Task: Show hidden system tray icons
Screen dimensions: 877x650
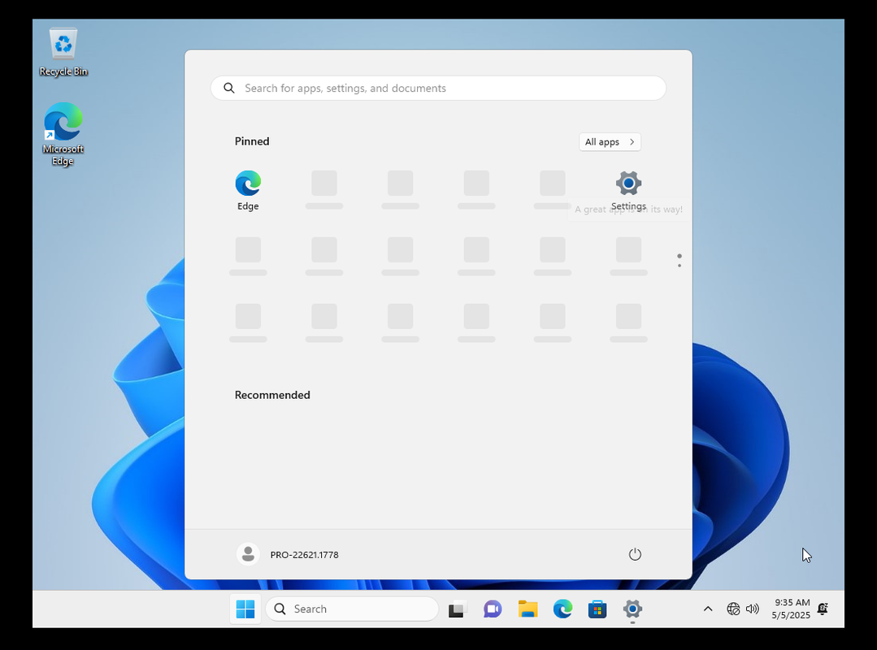Action: click(x=707, y=609)
